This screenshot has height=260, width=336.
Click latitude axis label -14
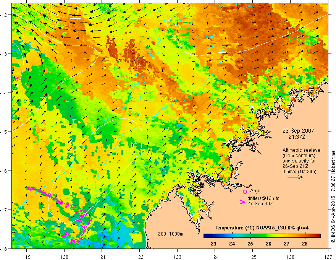tap(4, 93)
